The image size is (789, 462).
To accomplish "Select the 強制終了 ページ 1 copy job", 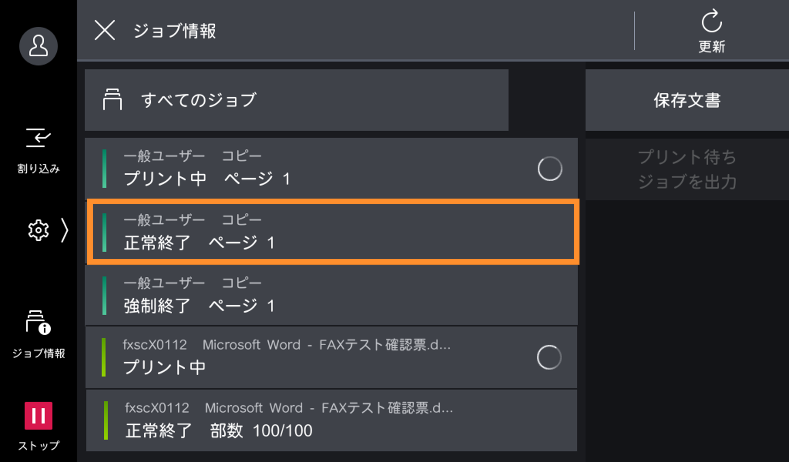I will click(x=331, y=295).
